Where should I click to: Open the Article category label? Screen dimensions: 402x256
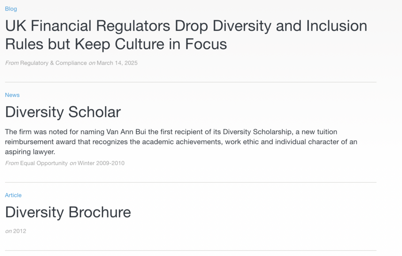[13, 195]
